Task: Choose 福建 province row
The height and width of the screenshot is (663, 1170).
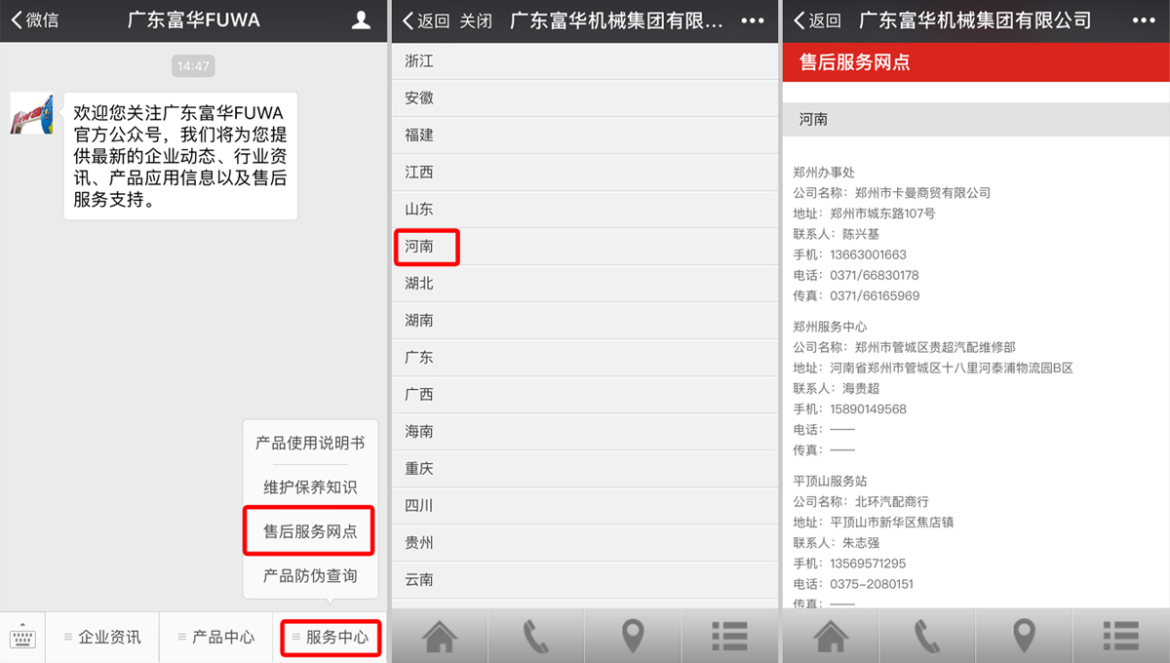Action: [x=585, y=136]
